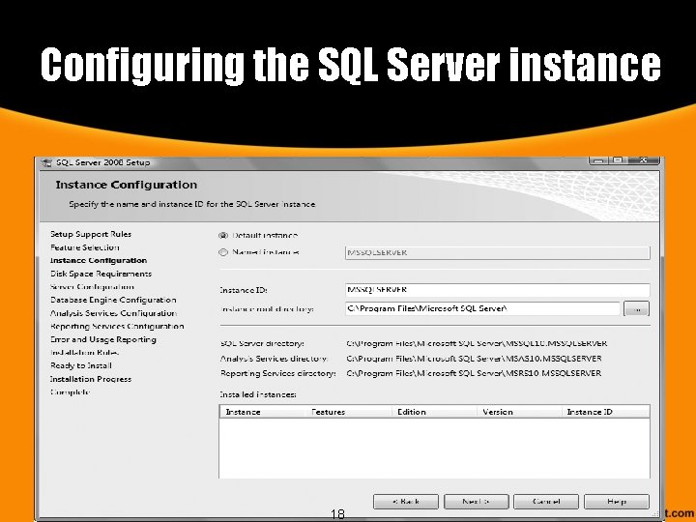
Task: Select the Named instance radio button
Action: point(223,252)
